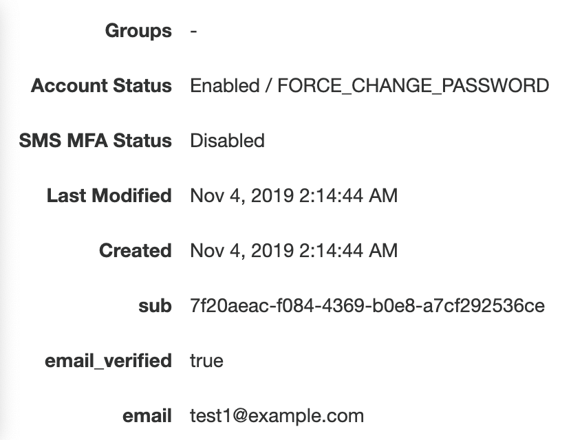Image resolution: width=582 pixels, height=440 pixels.
Task: Select the sub UUID value
Action: (x=367, y=306)
